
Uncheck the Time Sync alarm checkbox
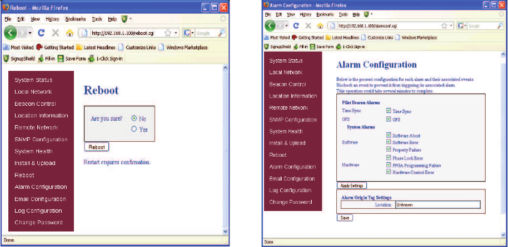coord(389,110)
